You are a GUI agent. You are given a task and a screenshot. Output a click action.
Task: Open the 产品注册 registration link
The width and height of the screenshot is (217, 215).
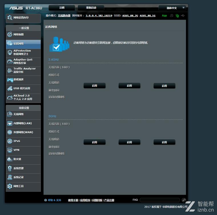[109, 200]
